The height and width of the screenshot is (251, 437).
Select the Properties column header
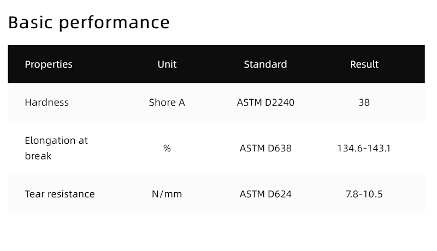click(49, 64)
